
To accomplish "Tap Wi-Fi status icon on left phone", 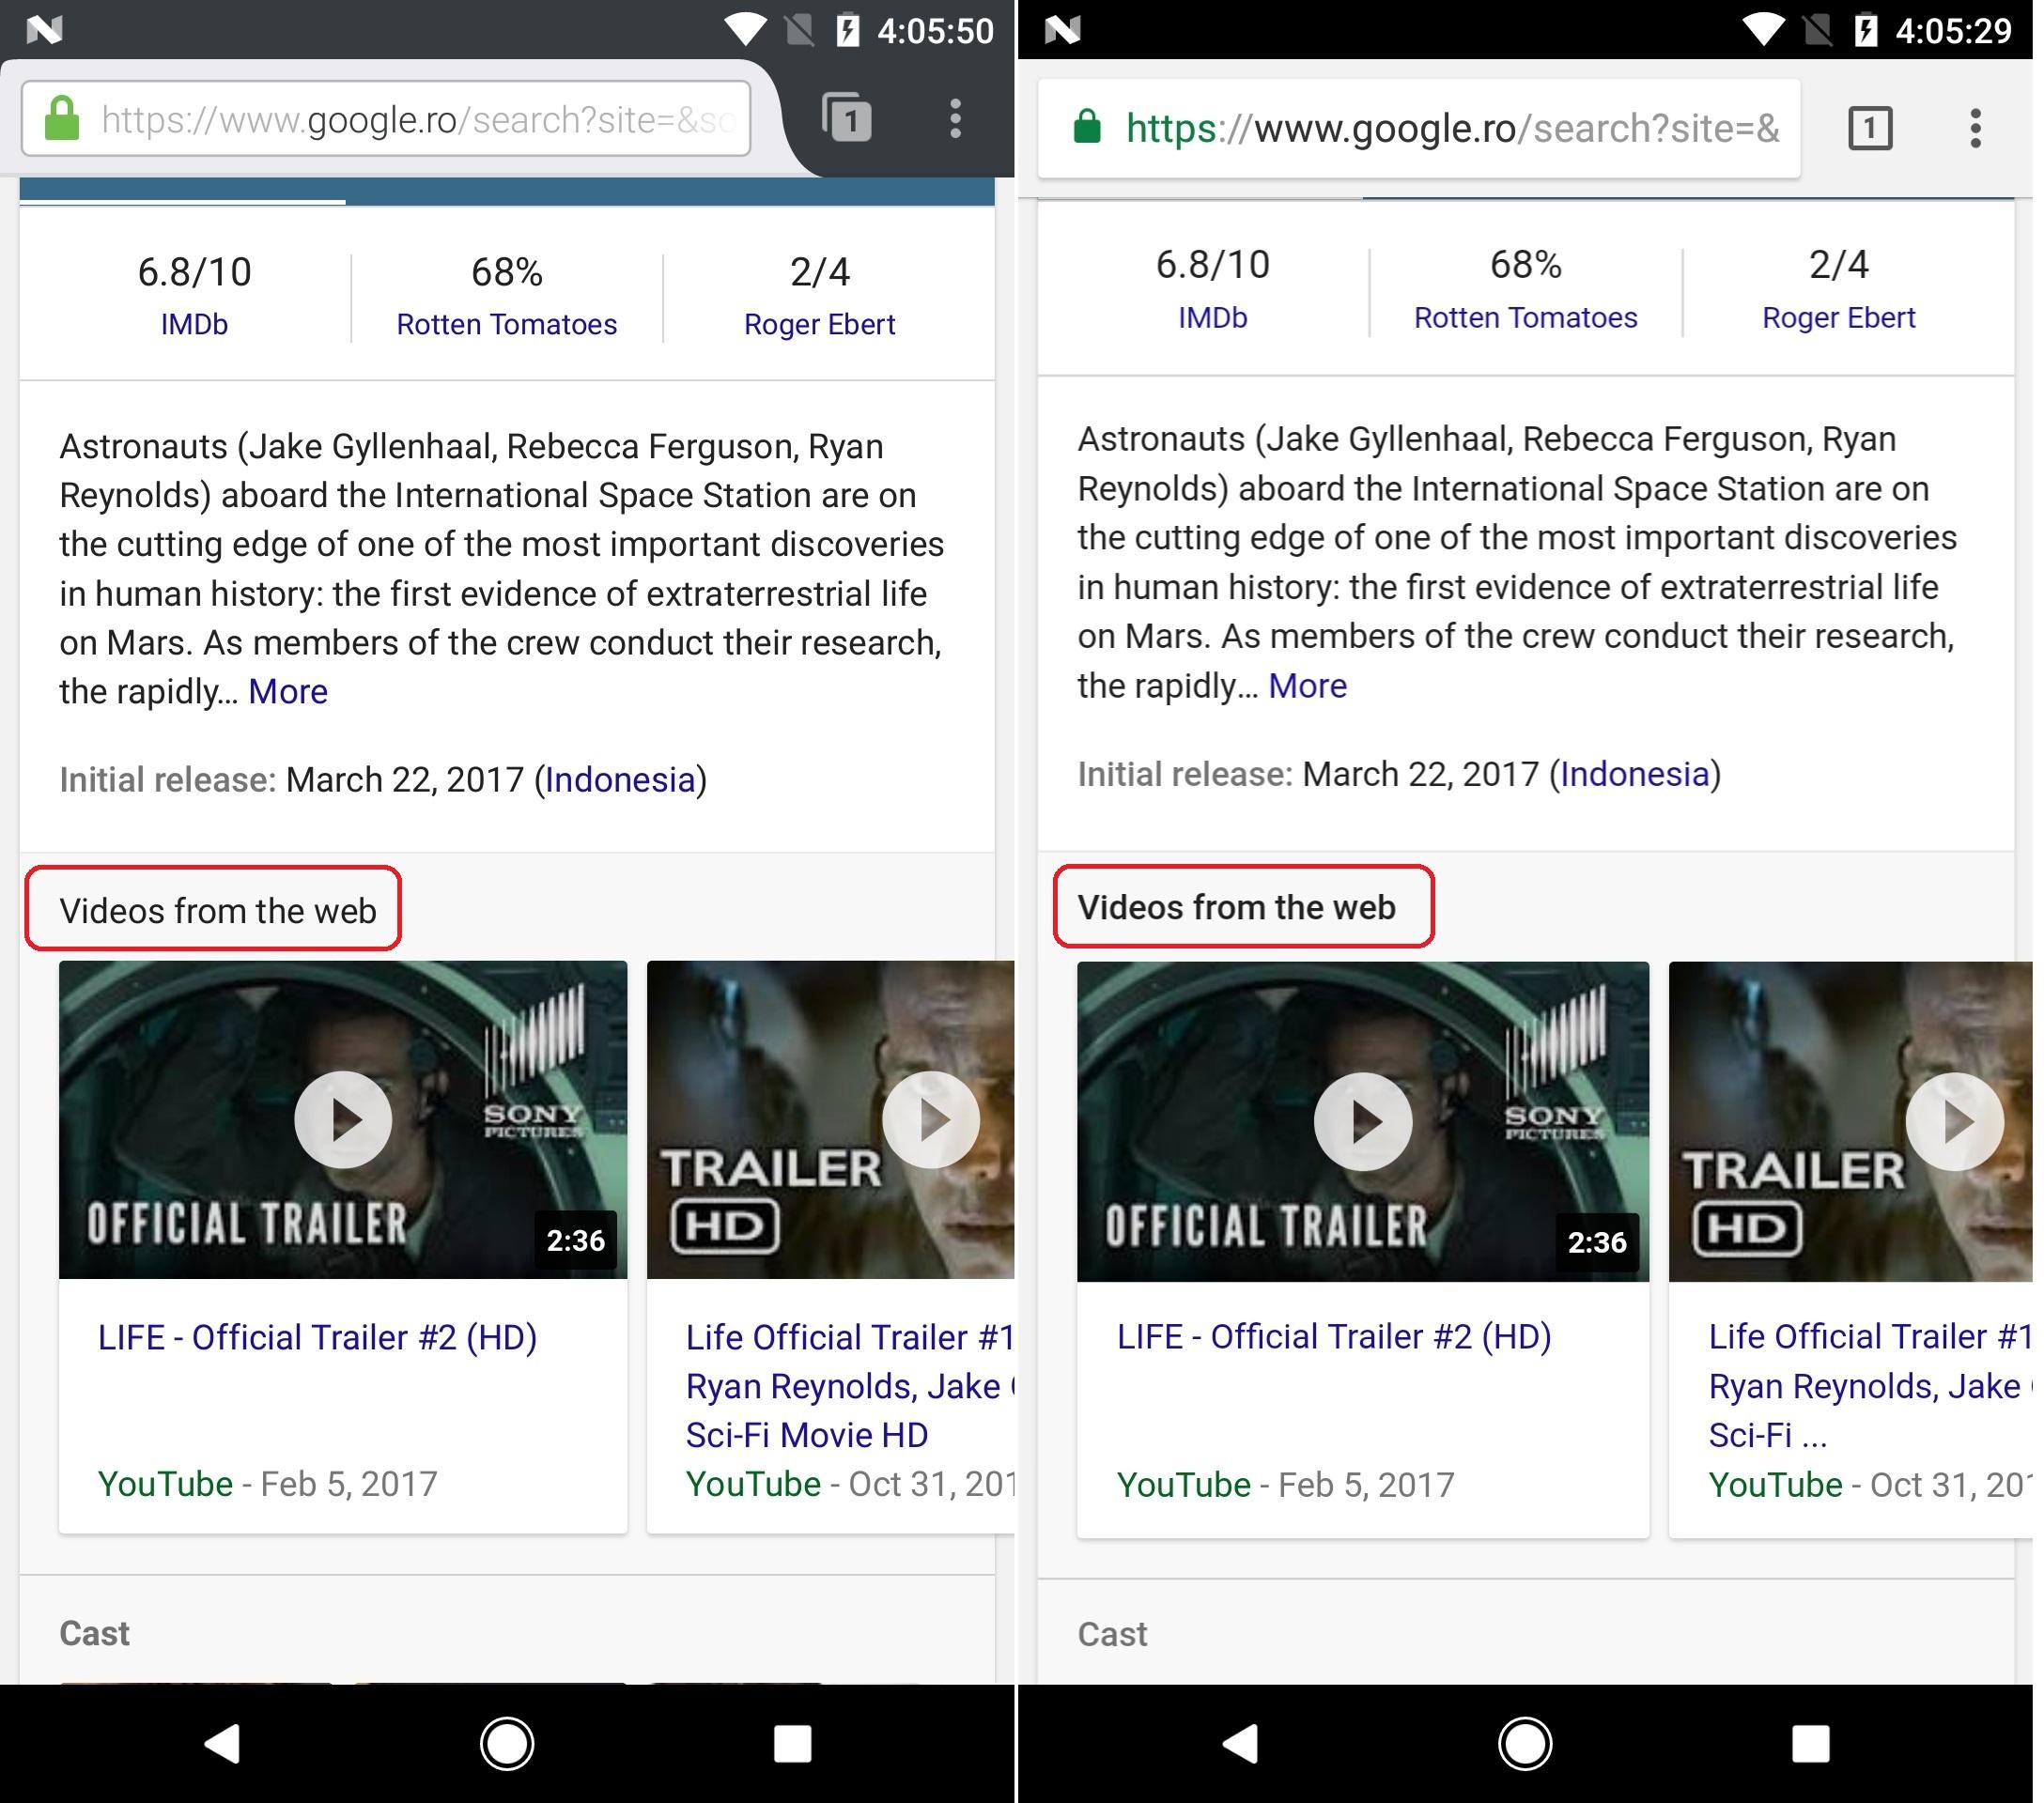I will (745, 30).
